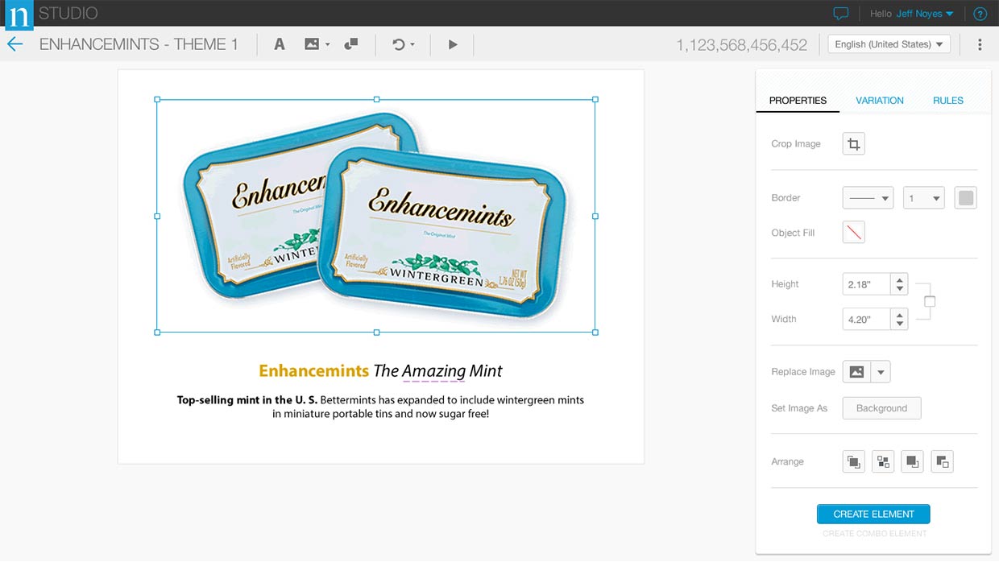Toggle the height-width lock proportions checkbox
Image resolution: width=999 pixels, height=562 pixels.
[930, 302]
